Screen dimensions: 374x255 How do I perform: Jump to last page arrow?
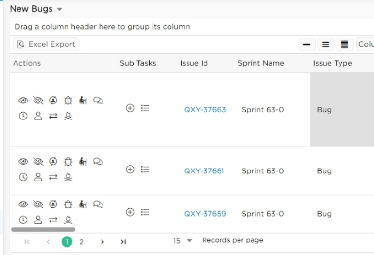pos(123,242)
